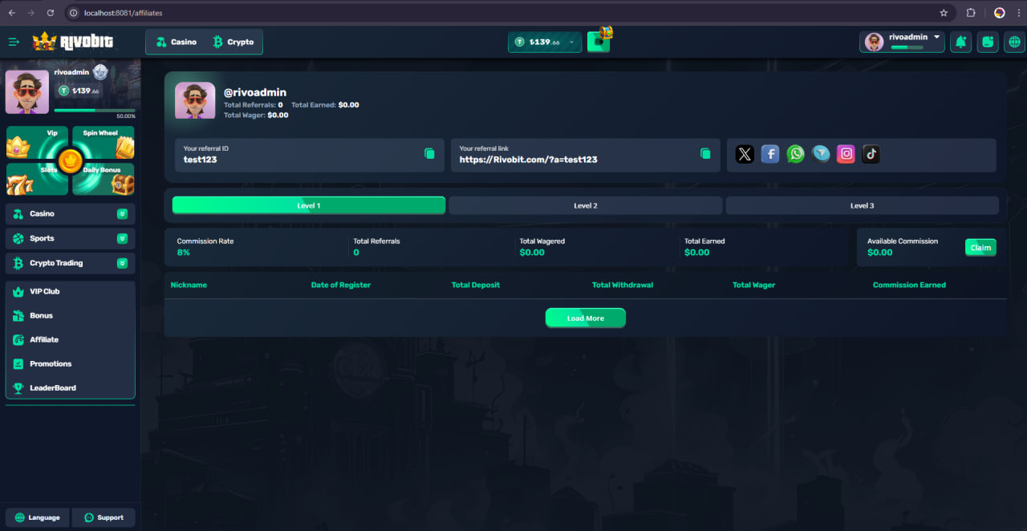The width and height of the screenshot is (1027, 531).
Task: Toggle the sidebar hamburger menu
Action: [x=14, y=42]
